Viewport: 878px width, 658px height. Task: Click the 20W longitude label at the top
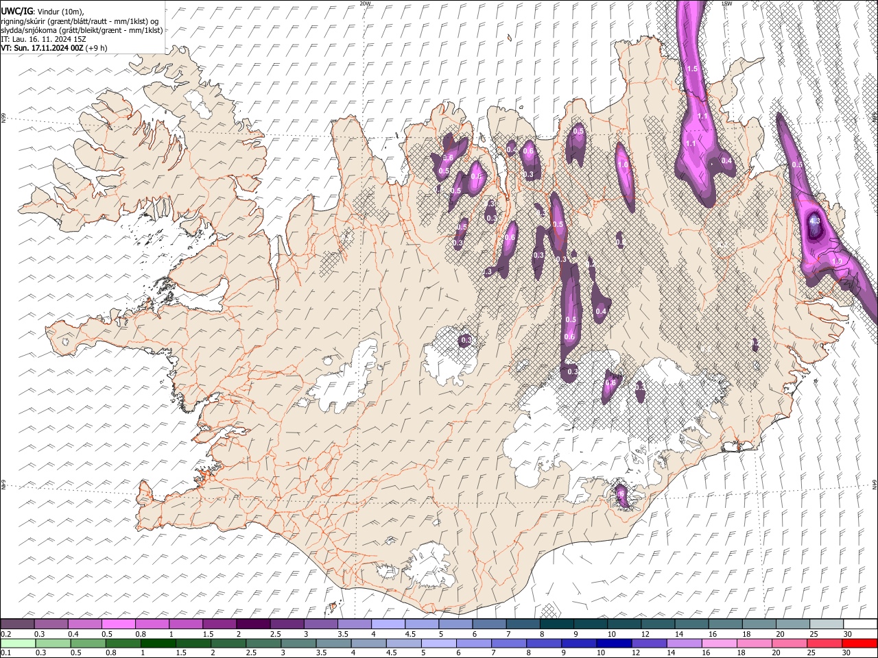365,3
